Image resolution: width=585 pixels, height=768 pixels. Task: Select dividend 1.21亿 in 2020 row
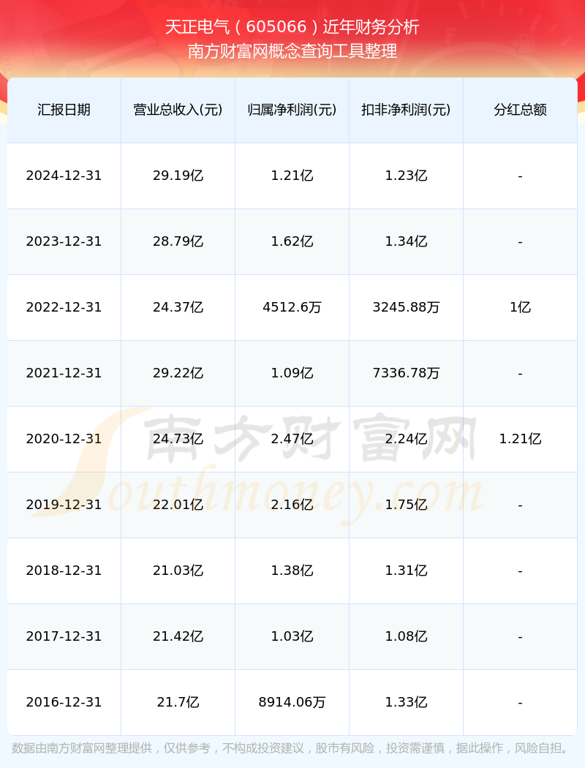pyautogui.click(x=521, y=439)
